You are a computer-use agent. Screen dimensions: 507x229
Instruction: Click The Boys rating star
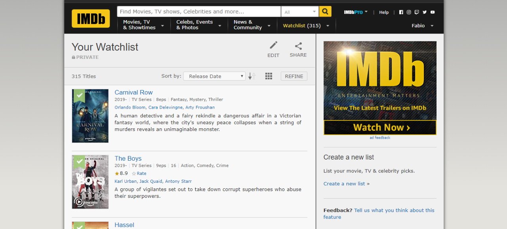point(117,173)
